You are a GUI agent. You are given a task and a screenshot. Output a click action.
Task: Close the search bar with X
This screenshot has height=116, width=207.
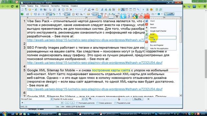pos(22,103)
